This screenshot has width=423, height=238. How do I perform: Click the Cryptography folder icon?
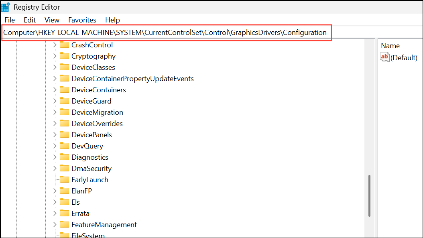pyautogui.click(x=65, y=56)
